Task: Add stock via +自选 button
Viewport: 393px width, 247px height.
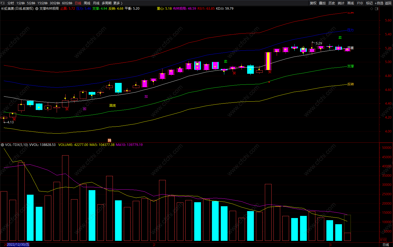Action: (x=379, y=3)
